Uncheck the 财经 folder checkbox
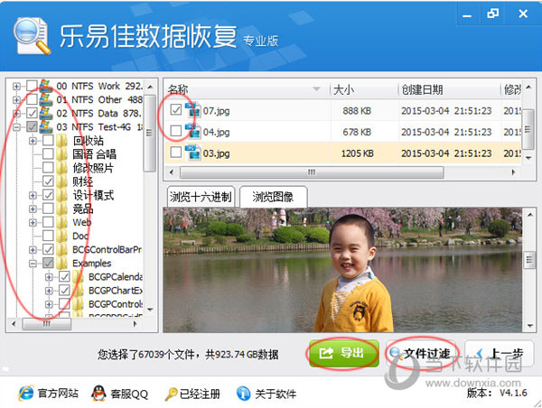Viewport: 542px width, 408px height. pos(48,181)
